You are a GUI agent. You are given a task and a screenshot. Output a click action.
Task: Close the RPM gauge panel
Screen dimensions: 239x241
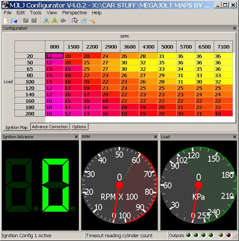coord(155,137)
